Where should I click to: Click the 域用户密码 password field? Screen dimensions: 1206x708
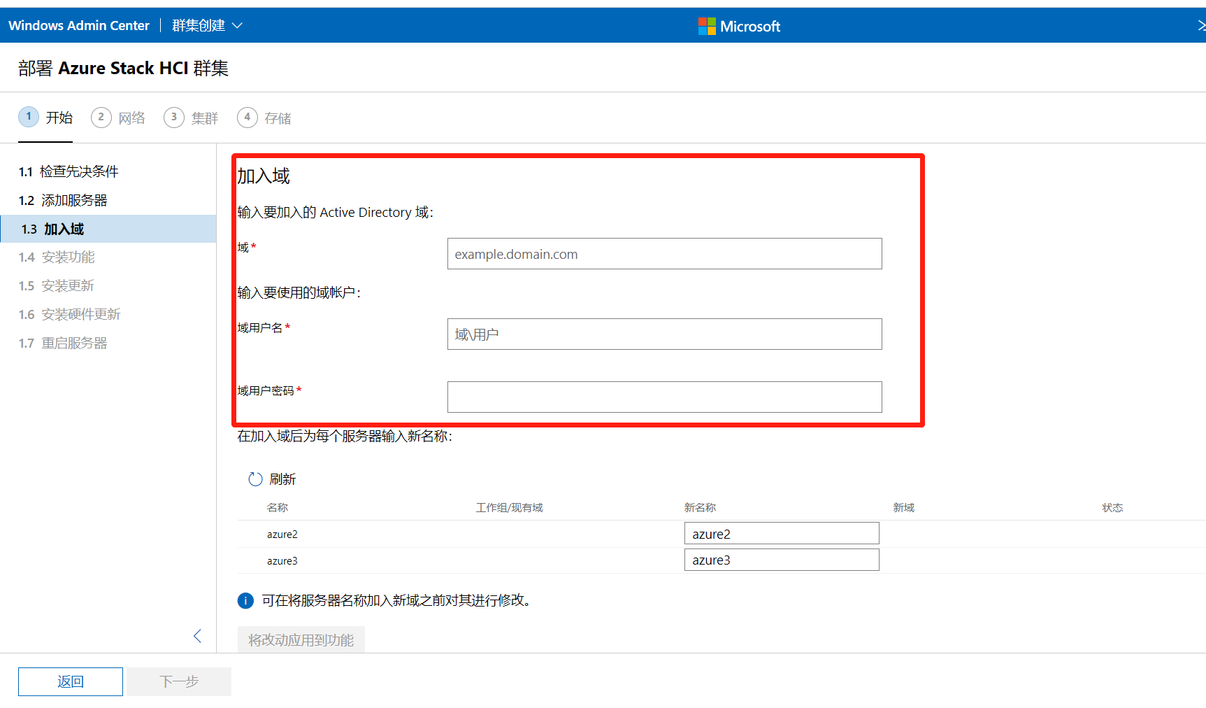[663, 397]
